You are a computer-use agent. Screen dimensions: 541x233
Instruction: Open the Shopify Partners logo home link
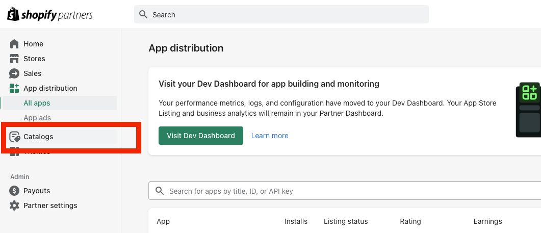click(x=50, y=14)
